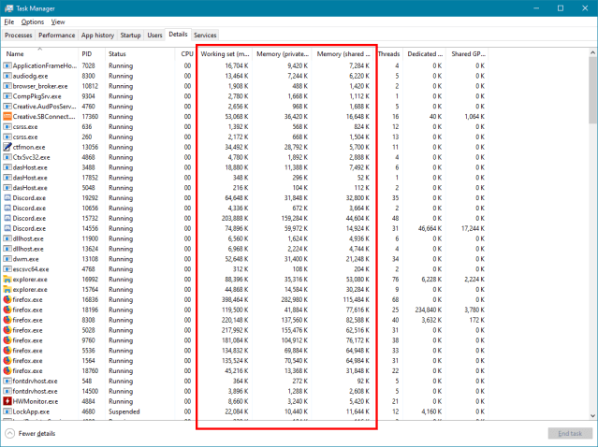Screen dimensions: 598x447
Task: Click the ctfmon.exe pen icon
Action: coord(7,147)
